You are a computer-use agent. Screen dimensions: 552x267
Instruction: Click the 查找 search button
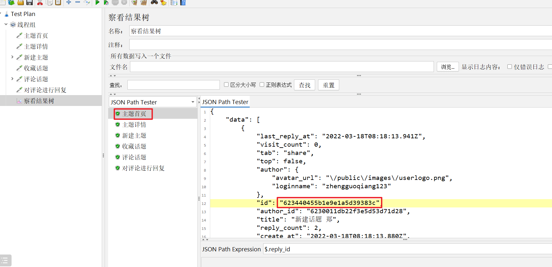pos(305,85)
